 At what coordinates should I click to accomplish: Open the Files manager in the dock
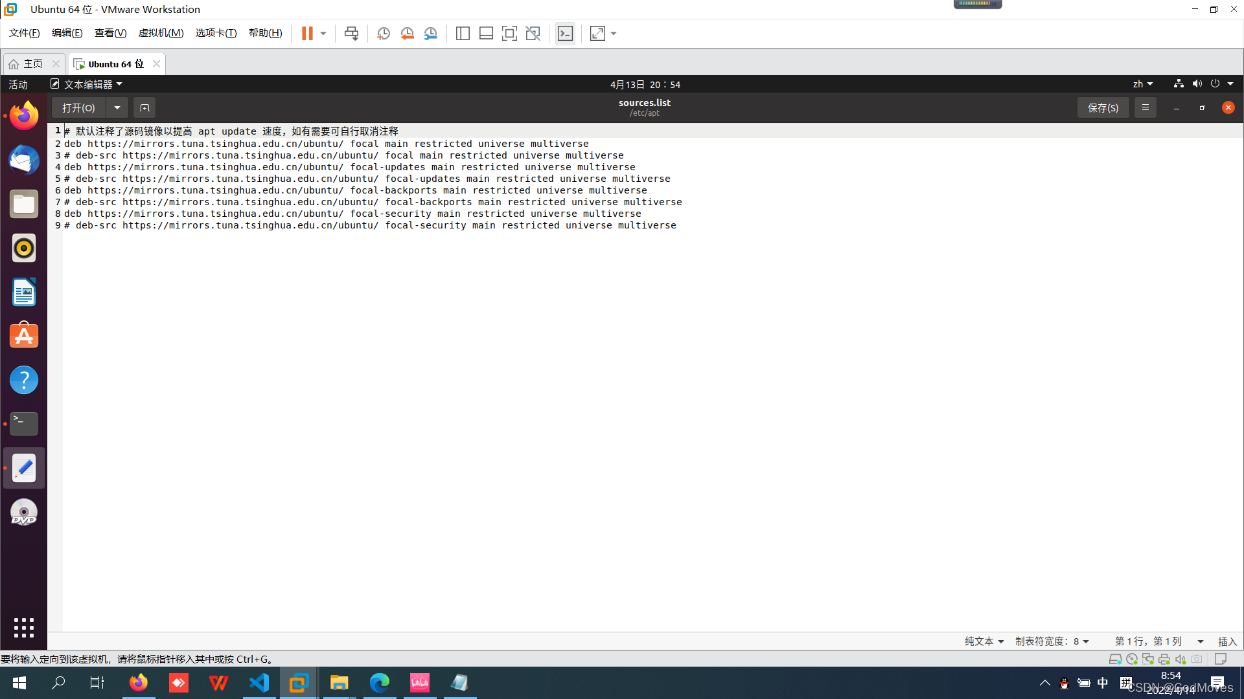pos(24,205)
